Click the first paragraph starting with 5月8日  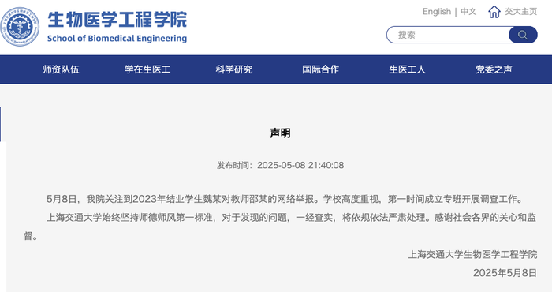(x=285, y=199)
